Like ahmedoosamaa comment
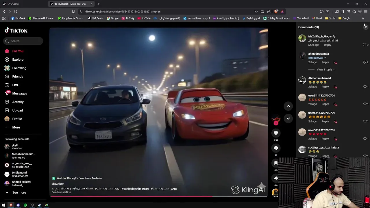Screen dimensions: 370x208 [x=364, y=62]
